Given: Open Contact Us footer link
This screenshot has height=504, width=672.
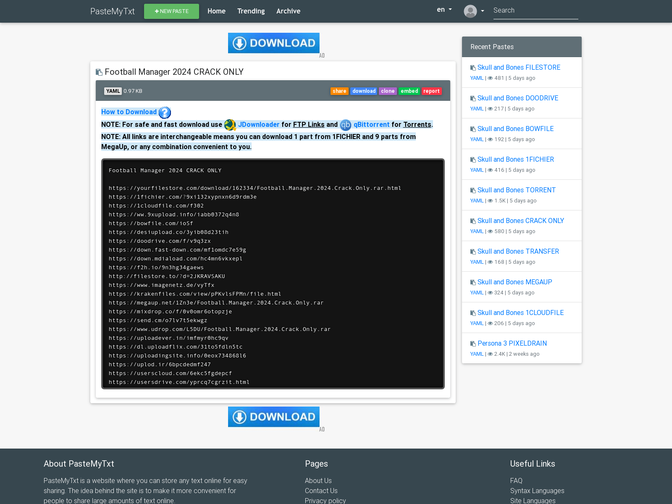Looking at the screenshot, I should (321, 491).
